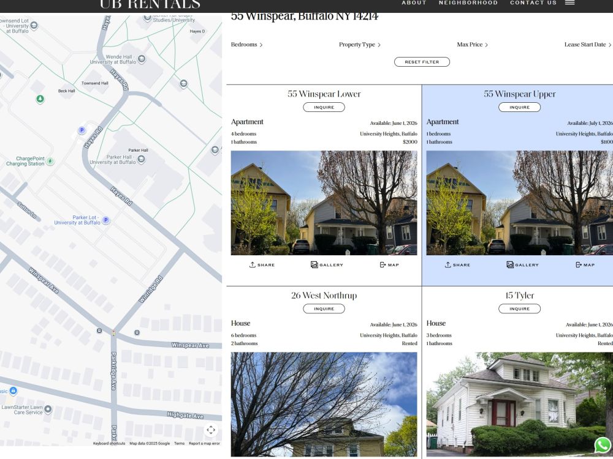Open 55 Winspear Upper listing title
Screen dimensions: 613x459
point(520,94)
